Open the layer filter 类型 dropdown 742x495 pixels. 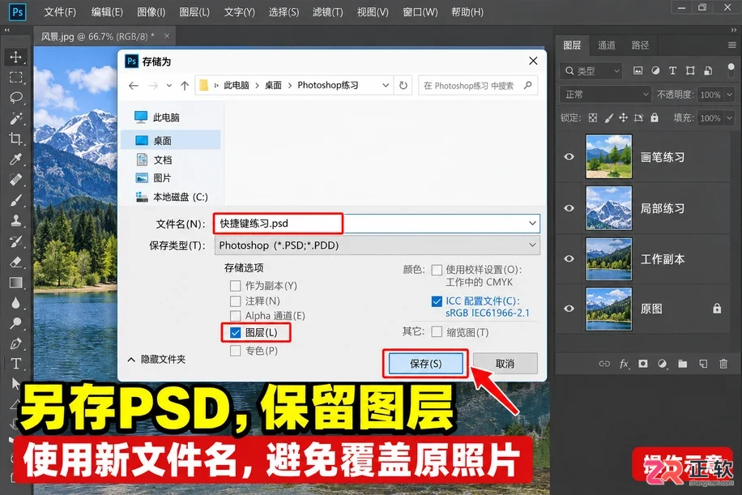coord(591,70)
